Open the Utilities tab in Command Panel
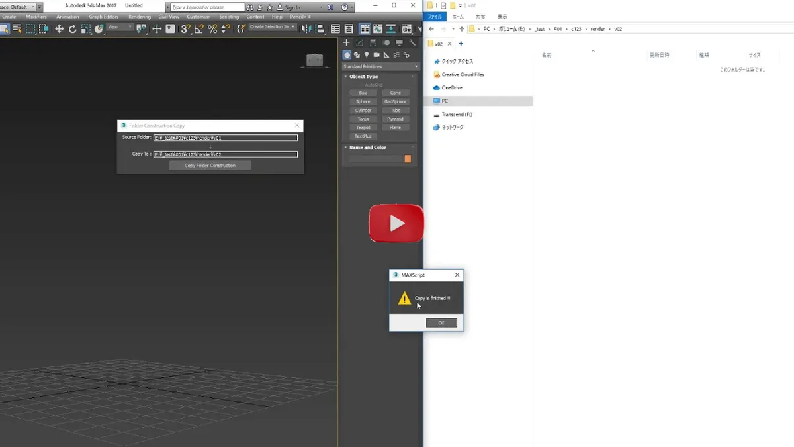Screen dimensions: 794x447 pyautogui.click(x=412, y=43)
